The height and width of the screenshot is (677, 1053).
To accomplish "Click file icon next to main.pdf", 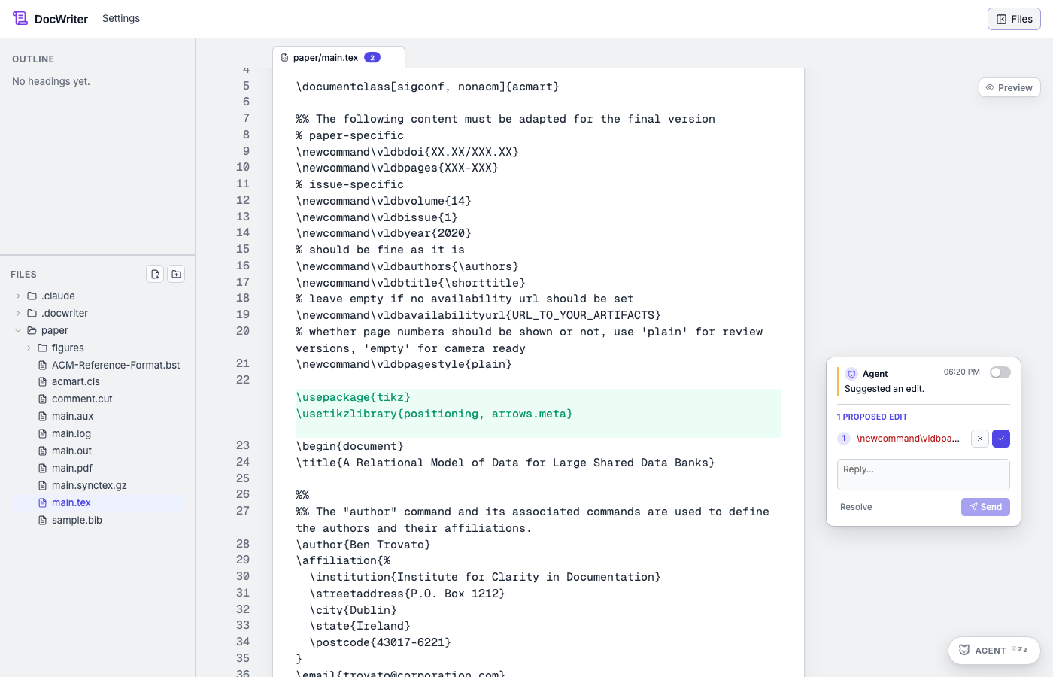I will 43,468.
